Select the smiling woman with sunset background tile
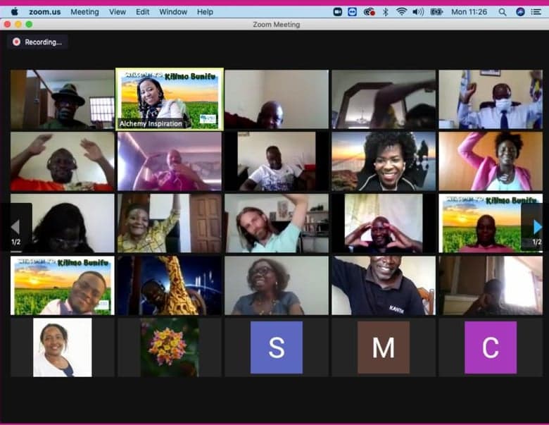Screen dimensions: 549x425 pos(384,161)
